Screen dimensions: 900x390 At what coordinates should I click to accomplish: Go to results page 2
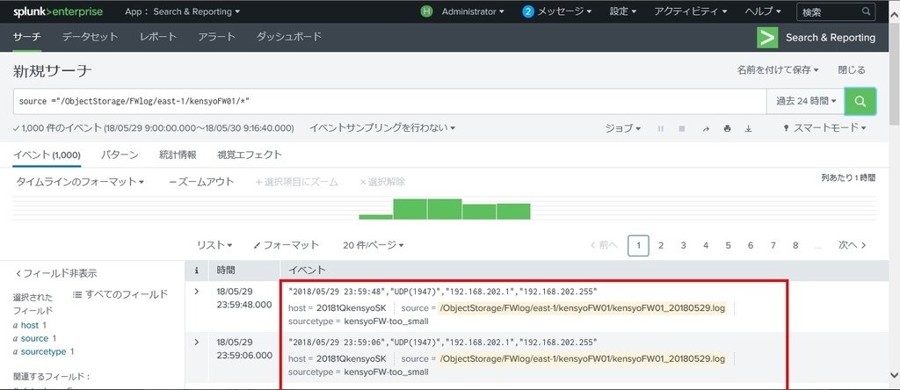[661, 245]
